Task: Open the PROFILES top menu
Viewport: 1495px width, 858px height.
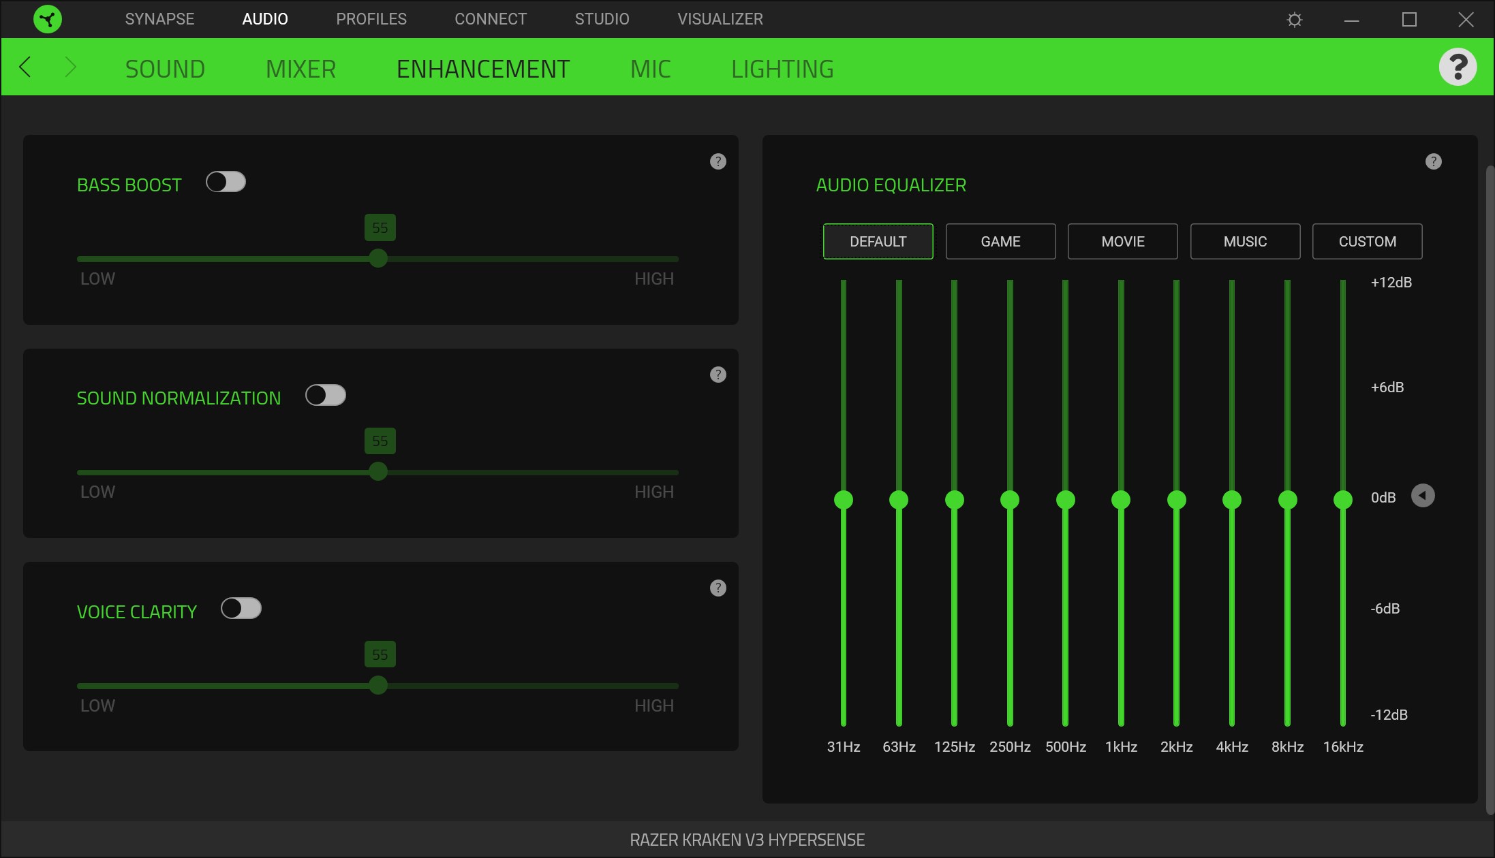Action: coord(371,19)
